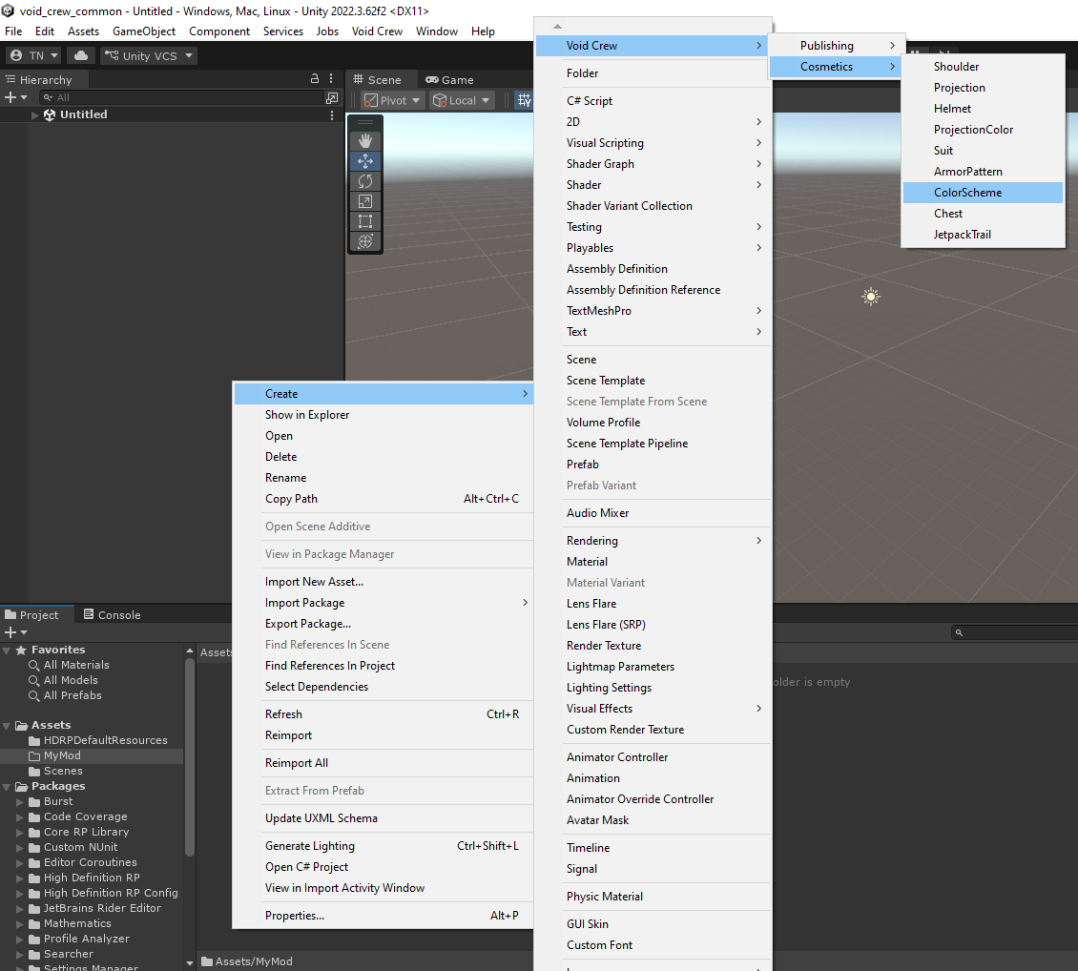Choose JetpackTrail cosmetic type
This screenshot has width=1078, height=971.
[x=983, y=235]
